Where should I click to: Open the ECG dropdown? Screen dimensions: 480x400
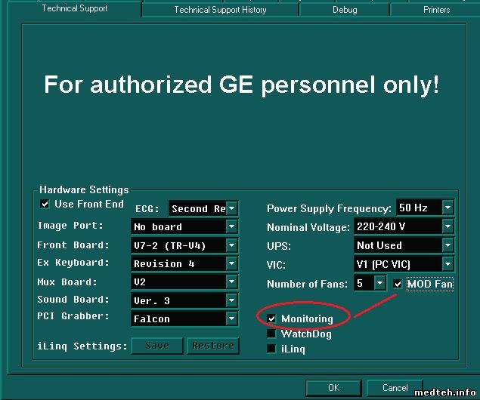coord(232,208)
